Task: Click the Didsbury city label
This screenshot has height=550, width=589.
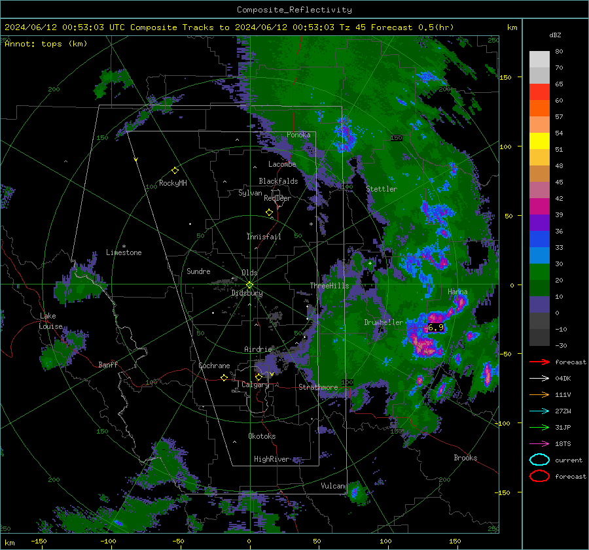Action: pyautogui.click(x=247, y=293)
